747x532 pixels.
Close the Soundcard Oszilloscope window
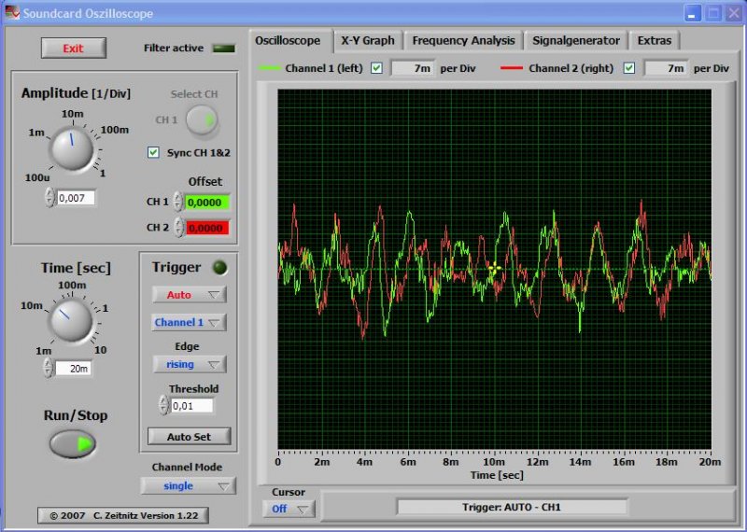pyautogui.click(x=733, y=13)
